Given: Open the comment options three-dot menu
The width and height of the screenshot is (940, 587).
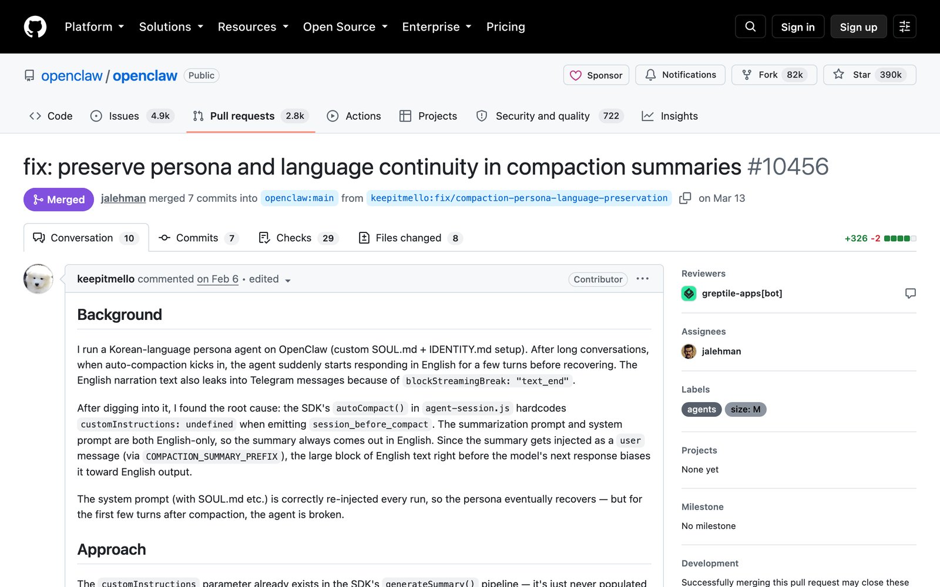Looking at the screenshot, I should (x=643, y=279).
